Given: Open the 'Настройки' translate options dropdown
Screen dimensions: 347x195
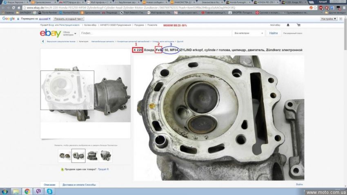Looking at the screenshot, I should coord(329,19).
